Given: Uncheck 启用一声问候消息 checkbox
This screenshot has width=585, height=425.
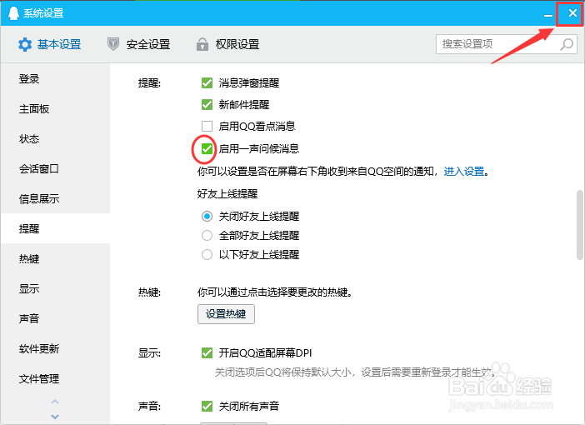Looking at the screenshot, I should (207, 148).
